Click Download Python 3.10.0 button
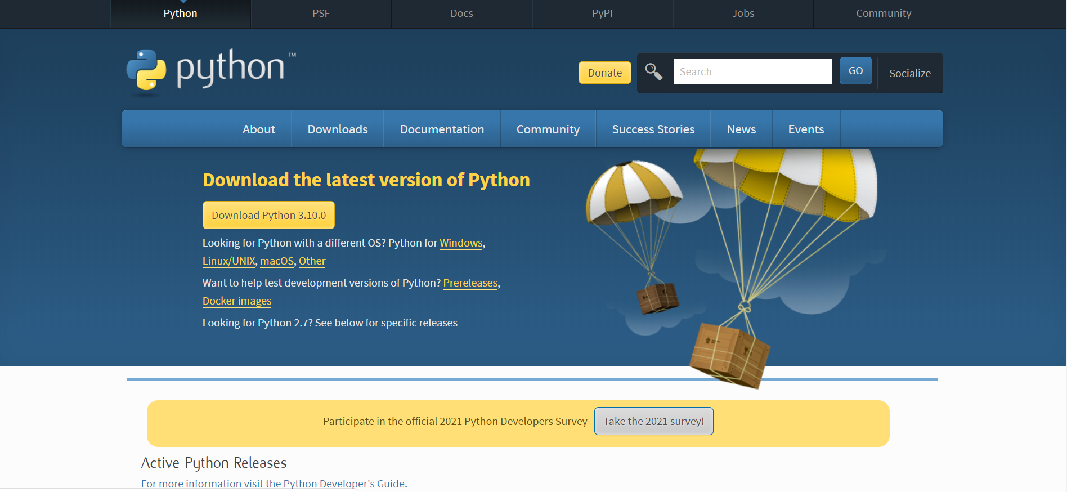 [x=268, y=215]
